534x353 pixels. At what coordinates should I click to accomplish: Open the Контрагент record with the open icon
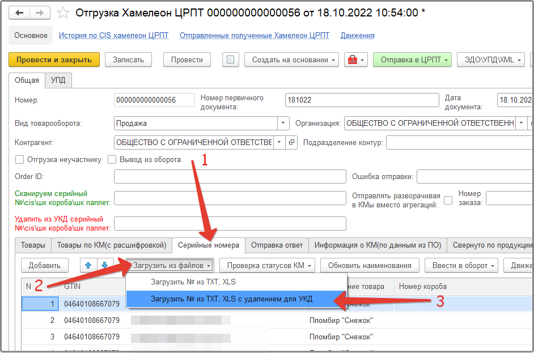pos(291,142)
